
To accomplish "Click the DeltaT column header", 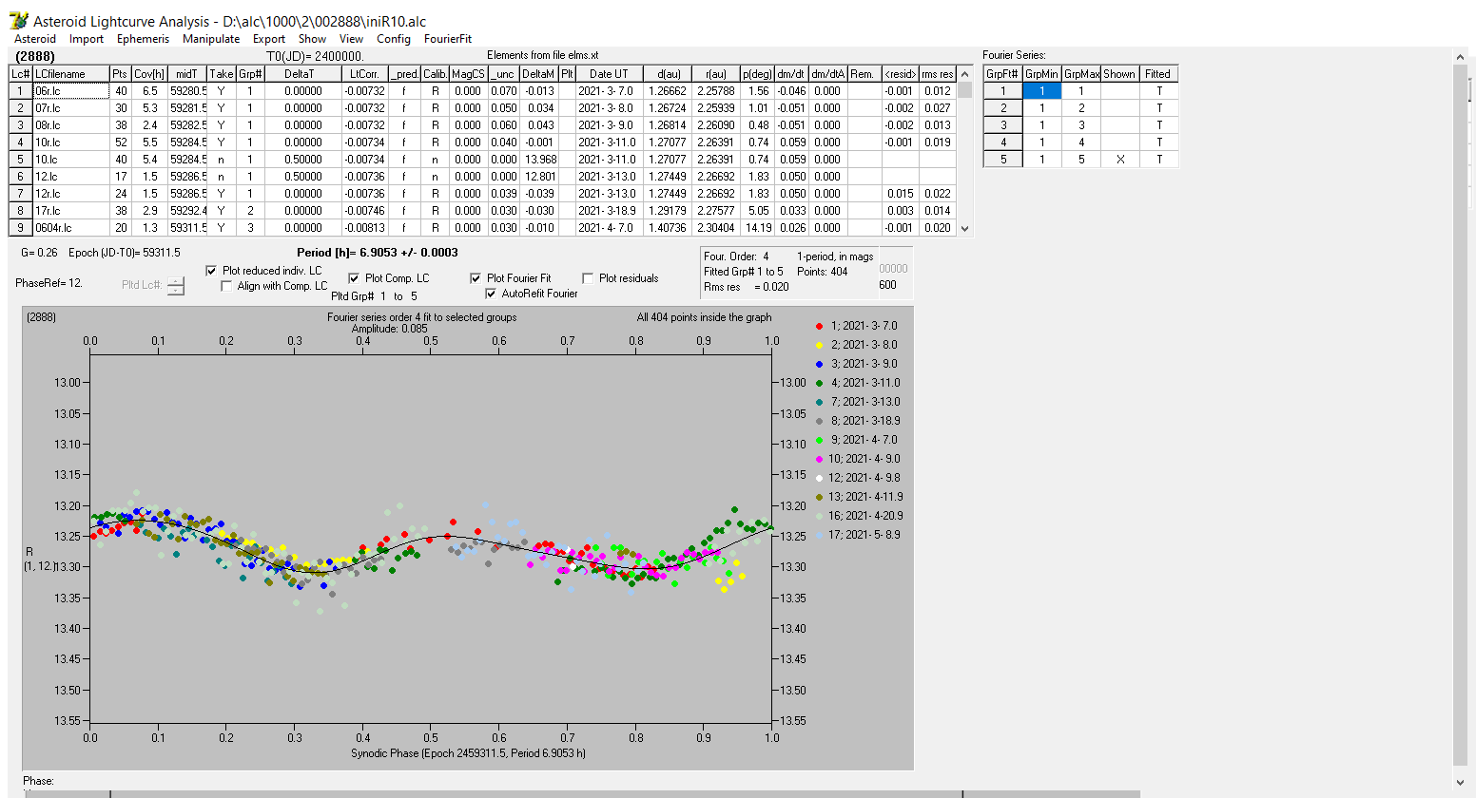I will (x=302, y=74).
